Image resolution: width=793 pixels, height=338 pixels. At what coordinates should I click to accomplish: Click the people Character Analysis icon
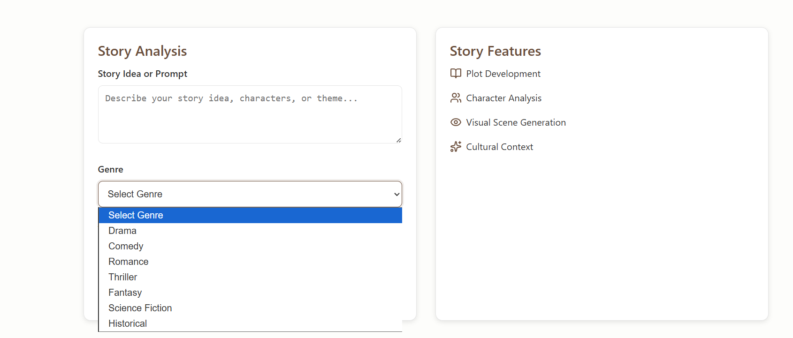[456, 98]
